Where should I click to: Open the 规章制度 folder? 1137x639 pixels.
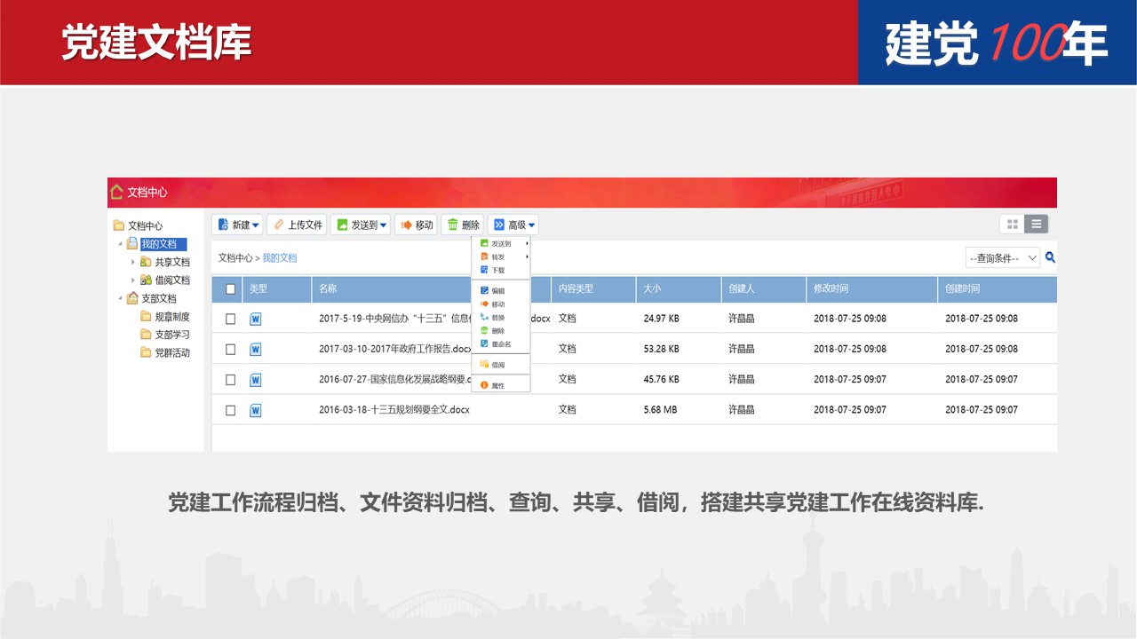pos(171,317)
